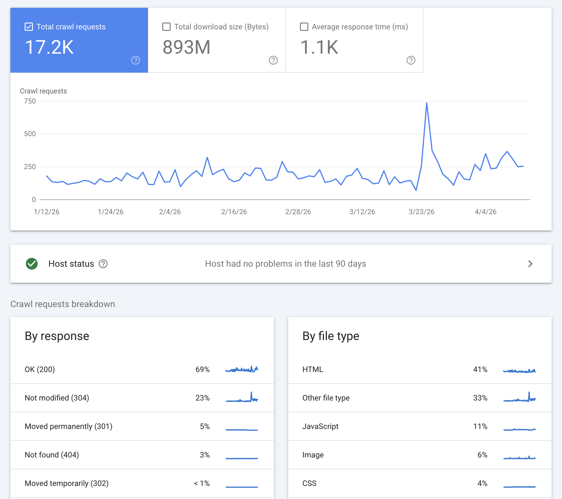Viewport: 562px width, 499px height.
Task: Enable the Average response time (ms) checkbox
Action: click(304, 26)
